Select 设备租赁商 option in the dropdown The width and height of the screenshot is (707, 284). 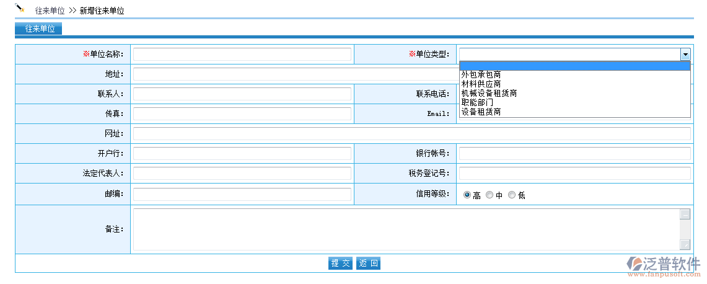coord(481,112)
